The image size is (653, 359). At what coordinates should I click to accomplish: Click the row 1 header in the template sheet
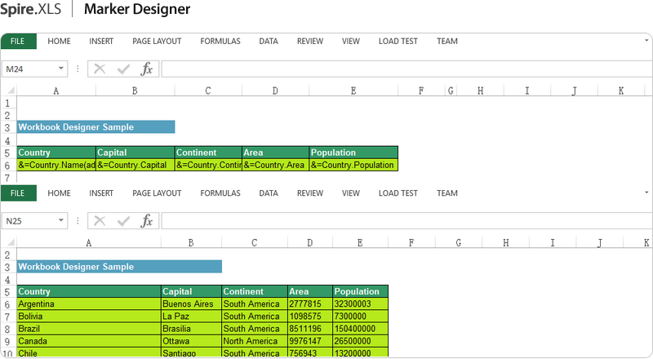(x=7, y=104)
